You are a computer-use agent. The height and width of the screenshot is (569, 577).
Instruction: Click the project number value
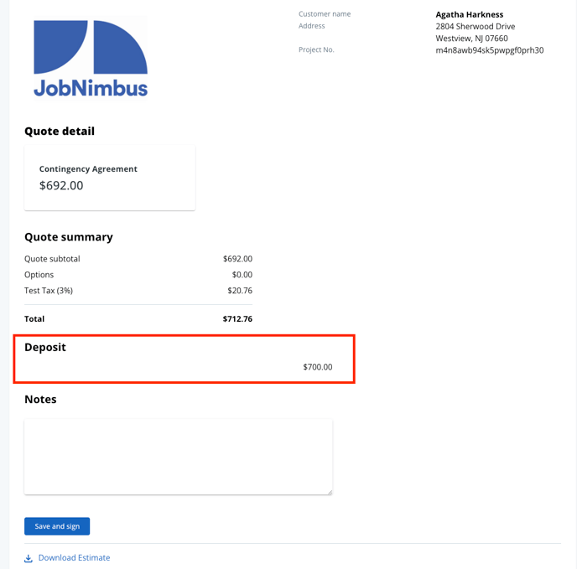(x=489, y=50)
